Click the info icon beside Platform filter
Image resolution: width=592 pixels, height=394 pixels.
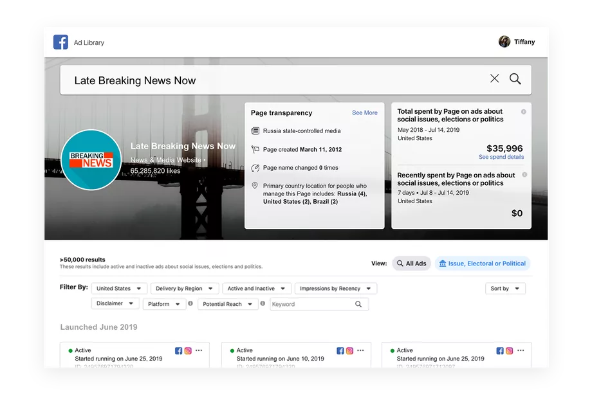point(190,303)
